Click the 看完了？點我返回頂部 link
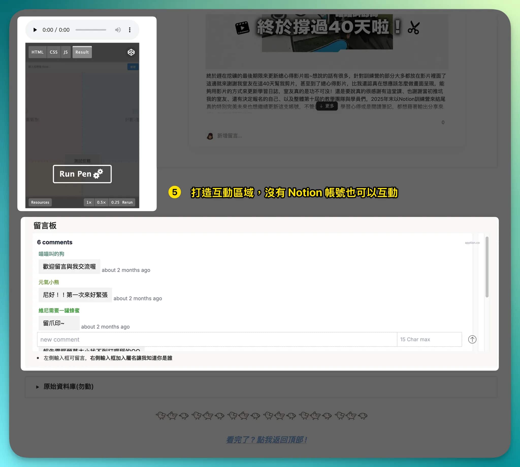This screenshot has height=467, width=520. pyautogui.click(x=266, y=440)
